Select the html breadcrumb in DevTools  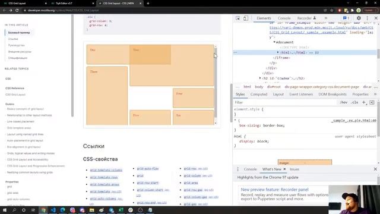(247, 87)
